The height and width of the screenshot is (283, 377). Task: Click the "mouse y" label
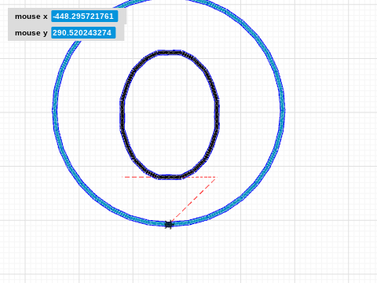pos(31,33)
